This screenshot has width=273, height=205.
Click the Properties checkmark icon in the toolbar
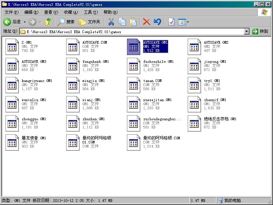[x=171, y=22]
